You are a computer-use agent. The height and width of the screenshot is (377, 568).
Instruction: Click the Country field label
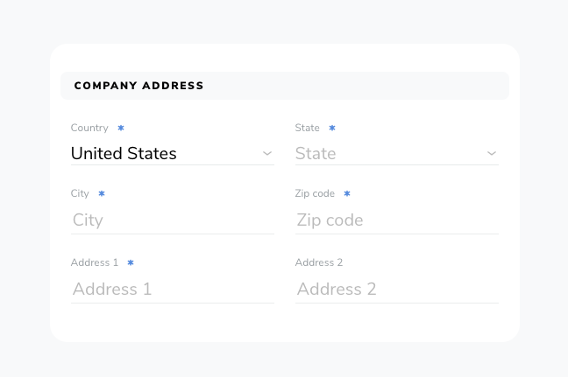89,128
